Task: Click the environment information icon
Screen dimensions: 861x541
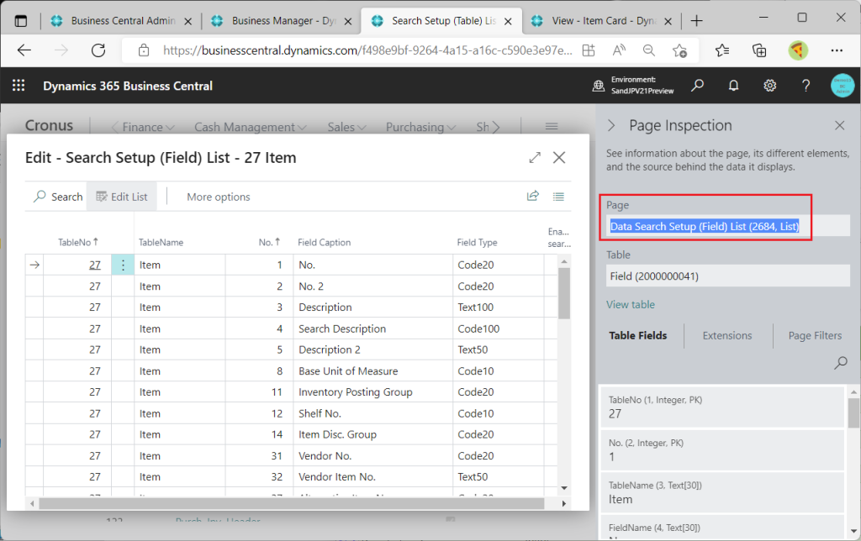Action: 599,86
